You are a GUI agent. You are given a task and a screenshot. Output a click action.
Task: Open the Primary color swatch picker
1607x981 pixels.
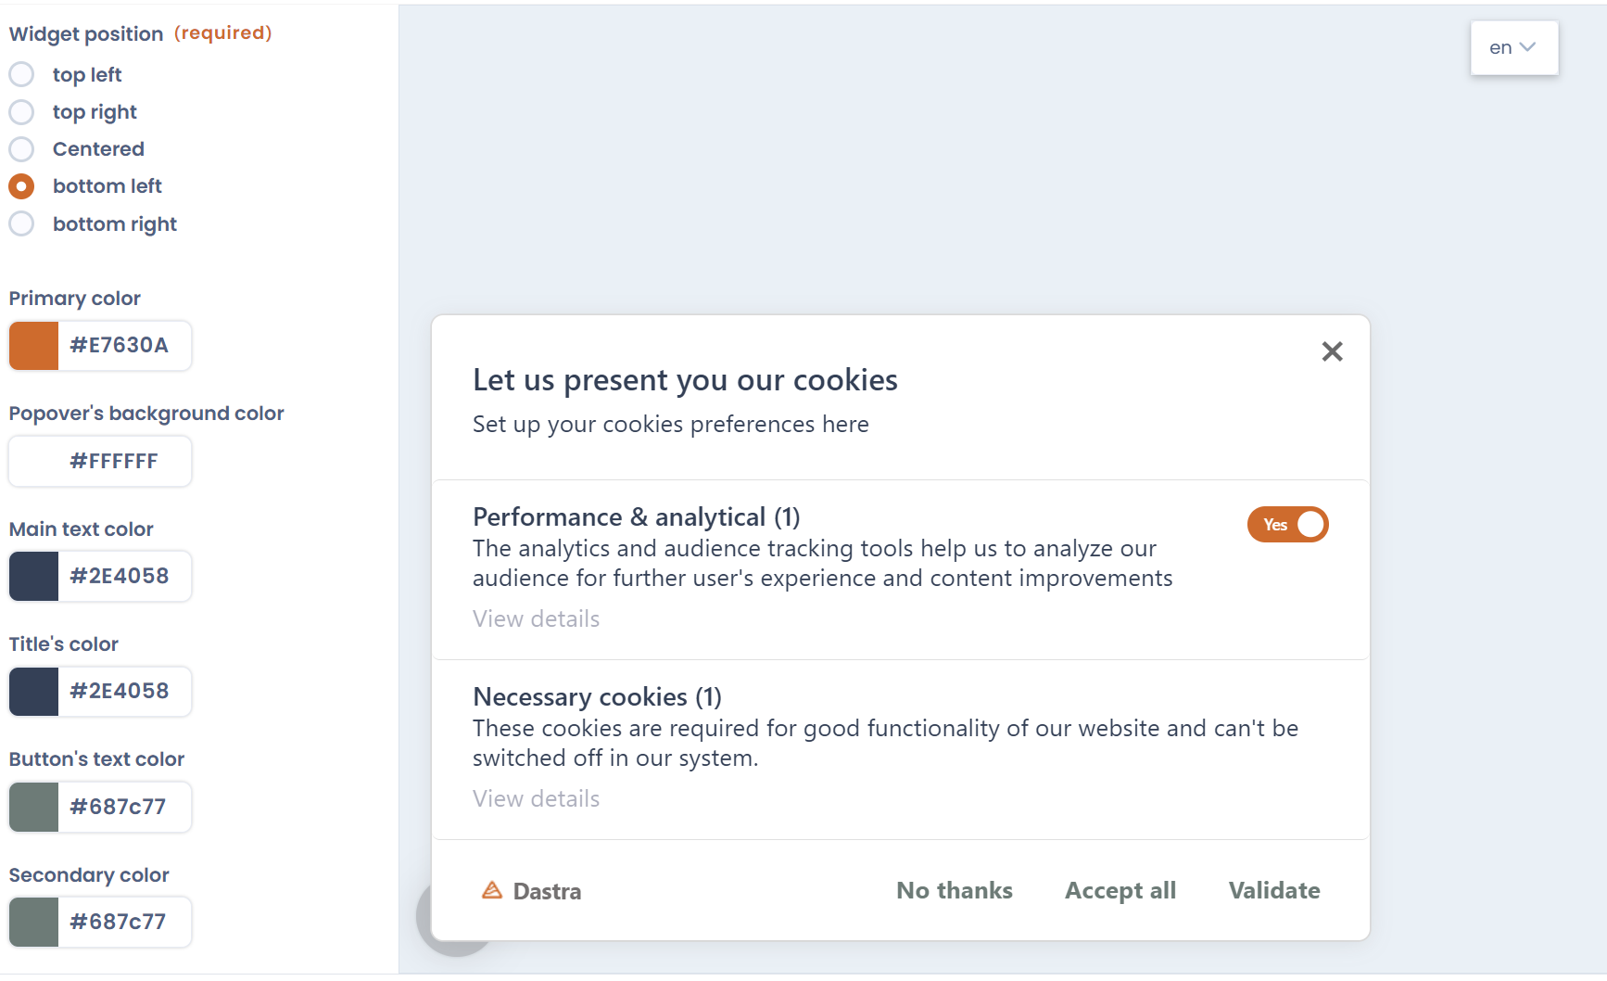[32, 345]
